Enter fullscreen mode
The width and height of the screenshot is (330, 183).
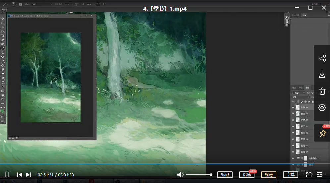pos(309,175)
